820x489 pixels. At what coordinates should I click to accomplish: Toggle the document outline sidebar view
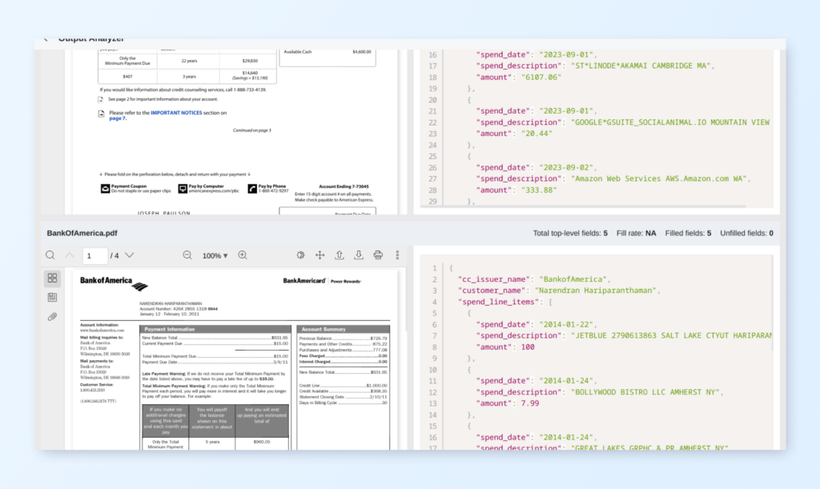pos(52,297)
